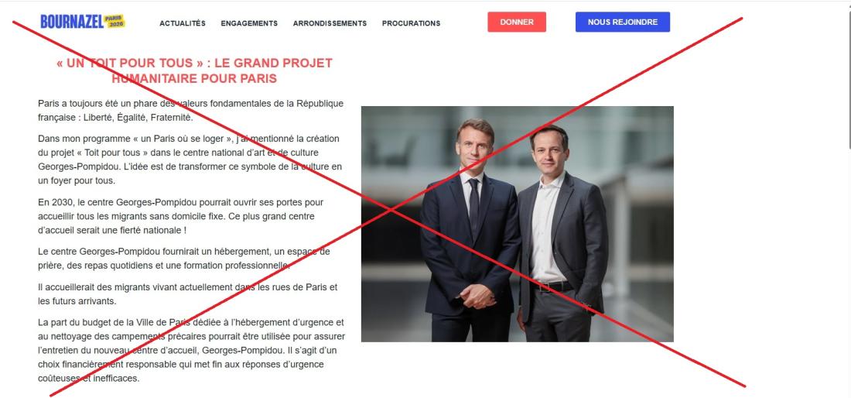The height and width of the screenshot is (398, 851).
Task: Click the paragraph starting "Il accueillerait des migrants"
Action: click(x=188, y=293)
